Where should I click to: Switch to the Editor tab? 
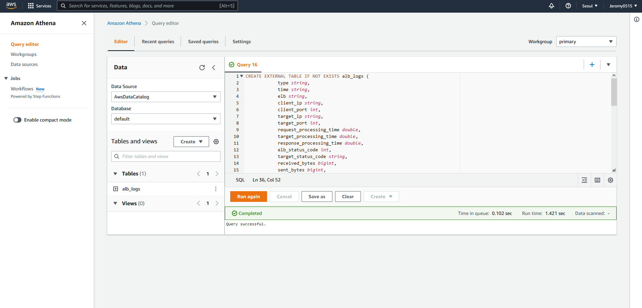coord(121,42)
